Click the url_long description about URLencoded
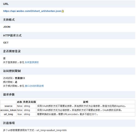 (67, 114)
